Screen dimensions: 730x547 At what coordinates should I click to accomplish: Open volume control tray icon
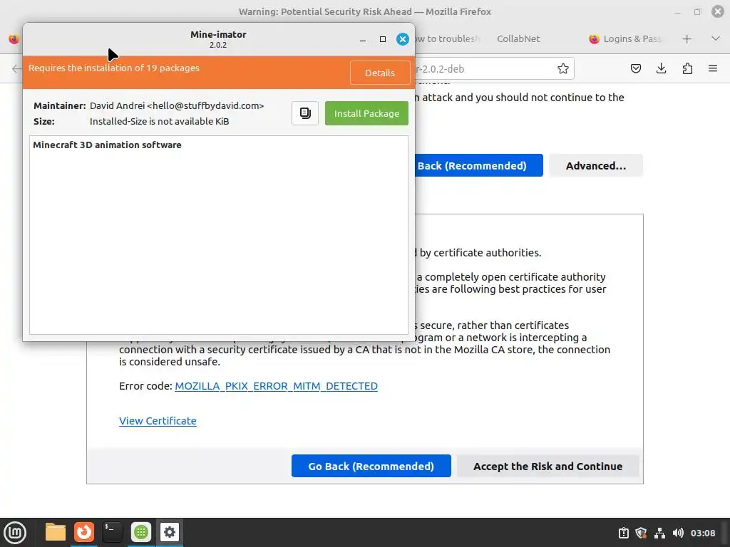pos(679,533)
